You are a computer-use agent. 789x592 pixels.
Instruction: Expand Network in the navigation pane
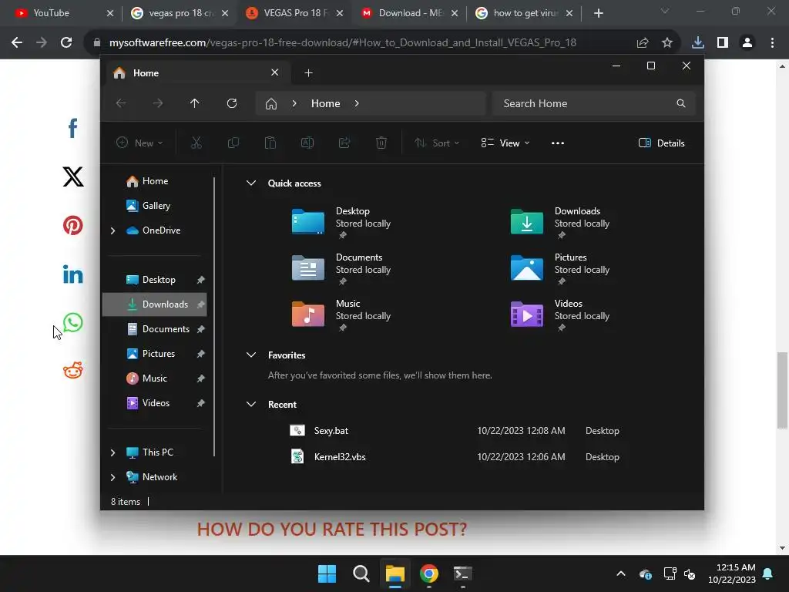[x=112, y=477]
